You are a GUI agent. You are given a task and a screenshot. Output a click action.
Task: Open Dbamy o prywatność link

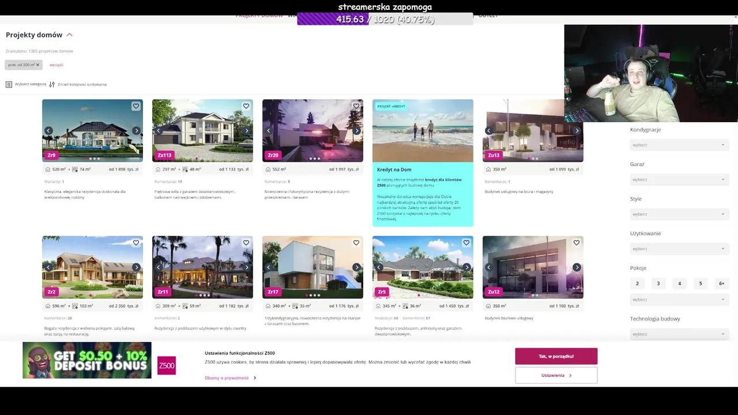coord(230,378)
